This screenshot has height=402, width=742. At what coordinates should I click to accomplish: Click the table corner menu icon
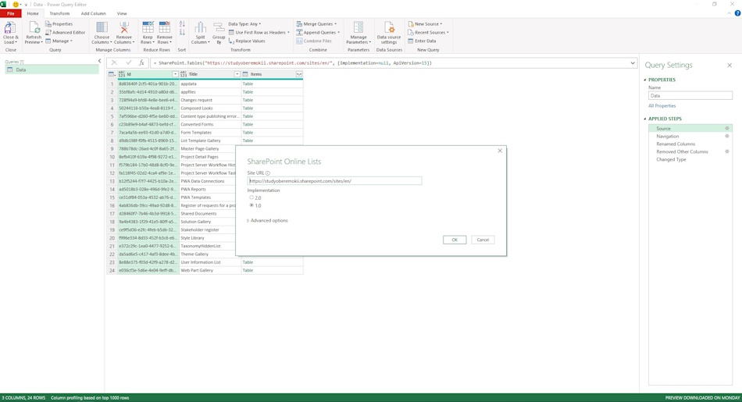112,74
